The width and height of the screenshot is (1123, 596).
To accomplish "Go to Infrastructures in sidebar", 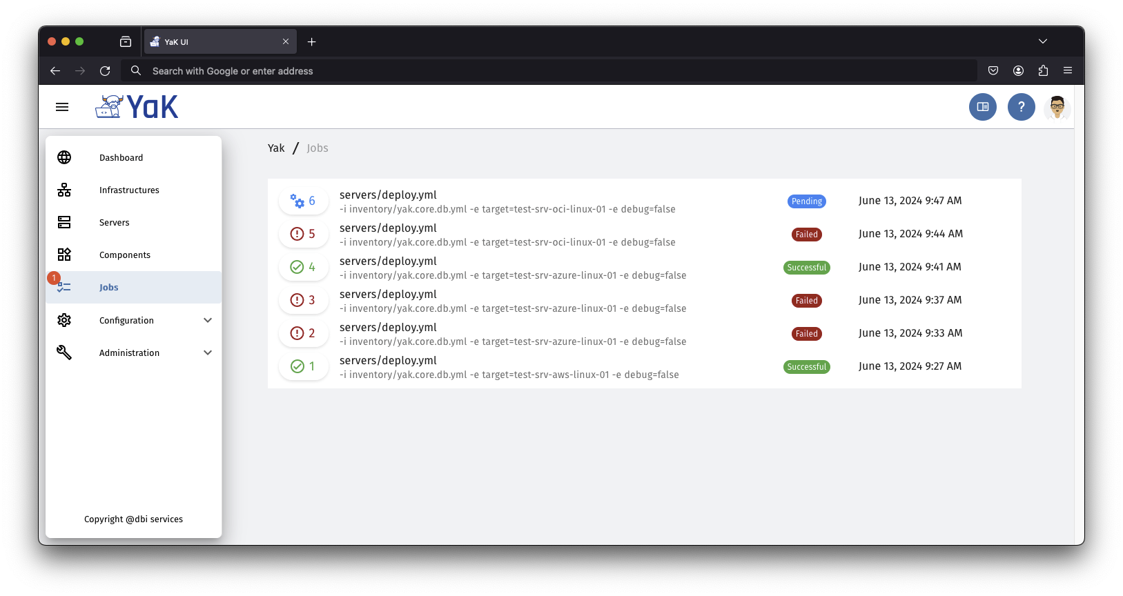I will click(129, 190).
